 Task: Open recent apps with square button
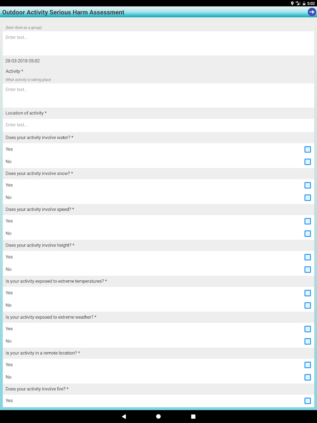coord(193,416)
